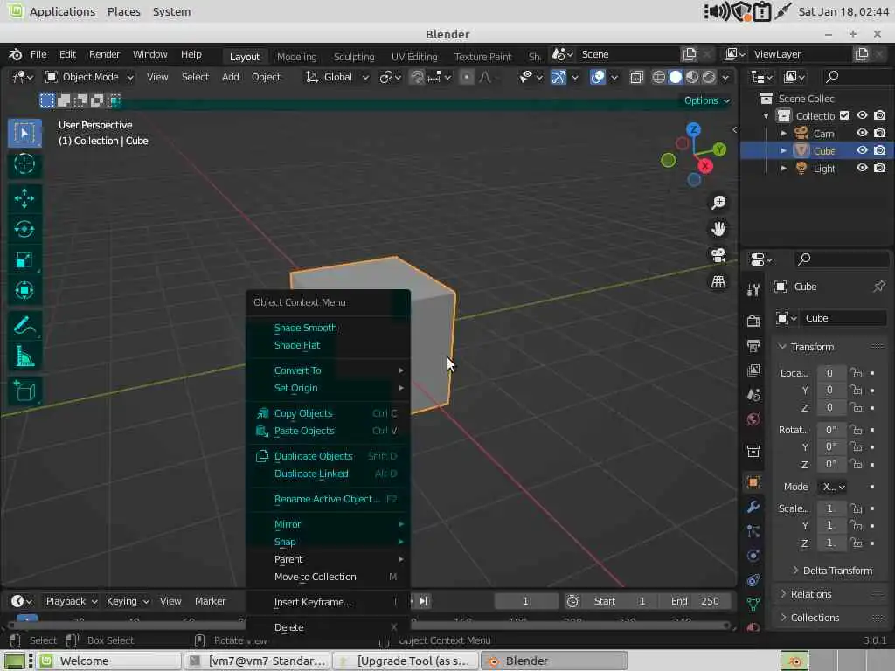
Task: Hide the Cube in viewport via eye
Action: pos(862,150)
